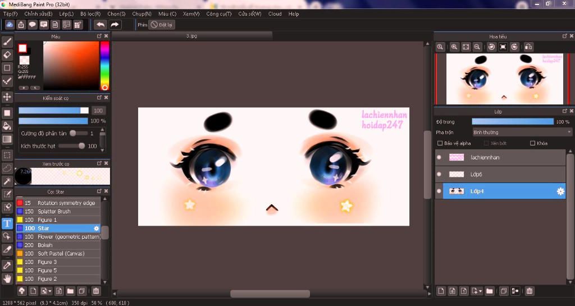Fit canvas to window in Navigator
This screenshot has height=306, width=575.
466,47
